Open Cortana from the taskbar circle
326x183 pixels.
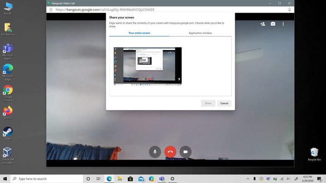pos(88,178)
